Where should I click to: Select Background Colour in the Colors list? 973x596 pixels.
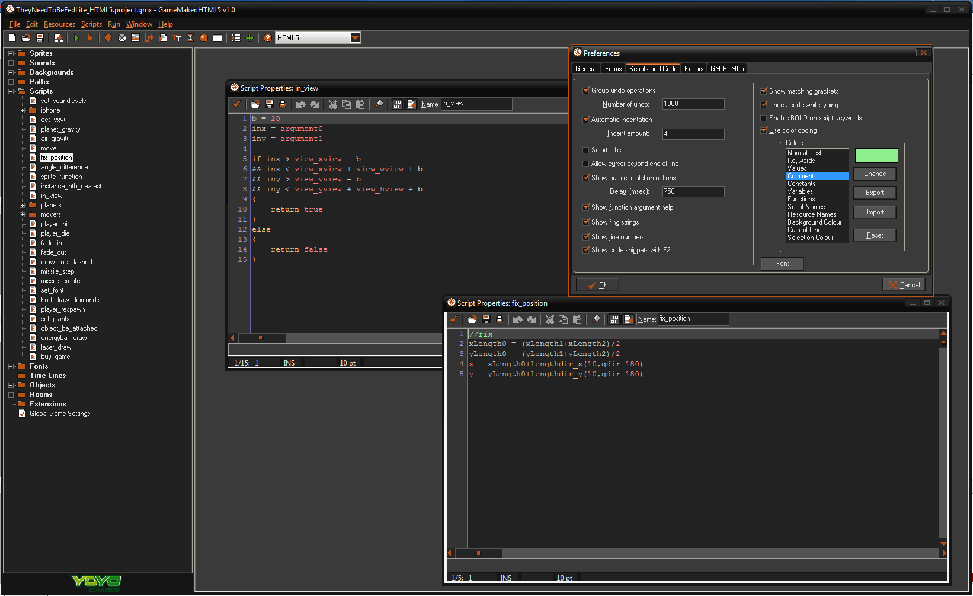tap(817, 222)
